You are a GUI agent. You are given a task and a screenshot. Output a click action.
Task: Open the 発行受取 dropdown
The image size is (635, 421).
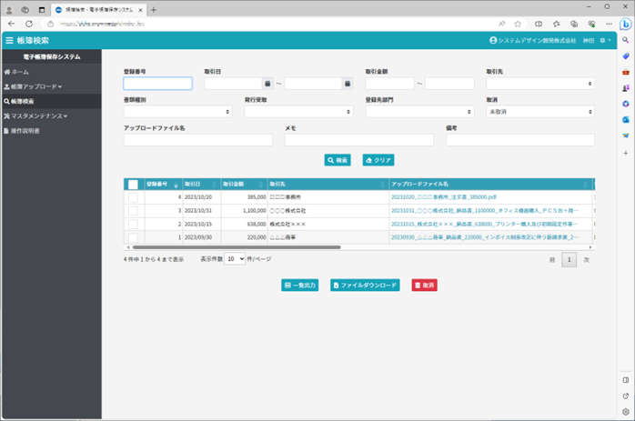pyautogui.click(x=299, y=112)
